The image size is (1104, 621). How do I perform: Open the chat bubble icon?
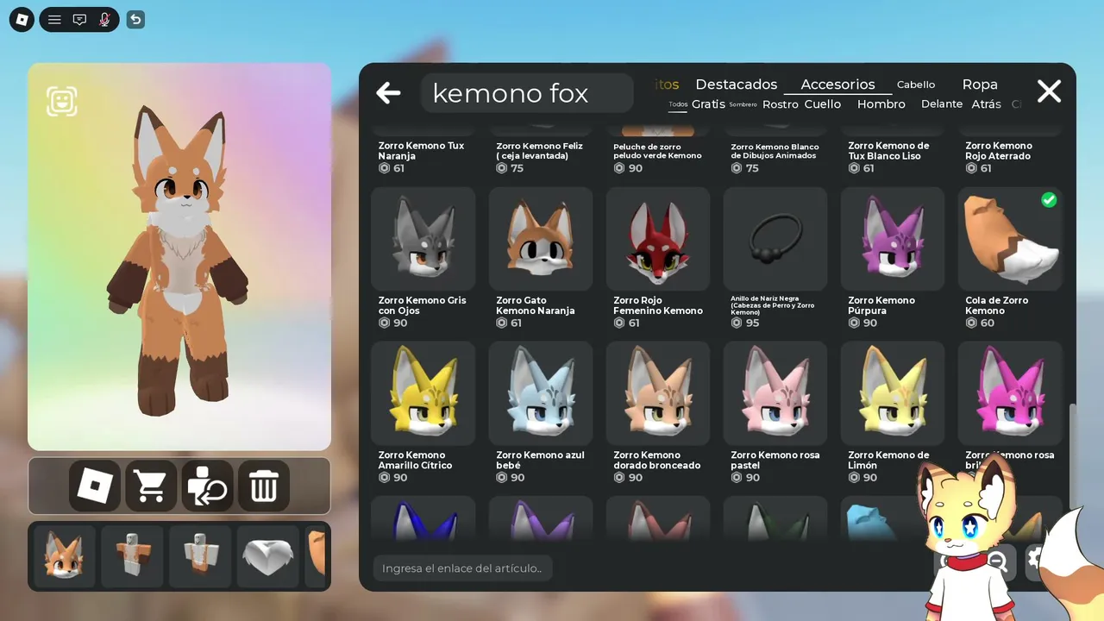[79, 19]
